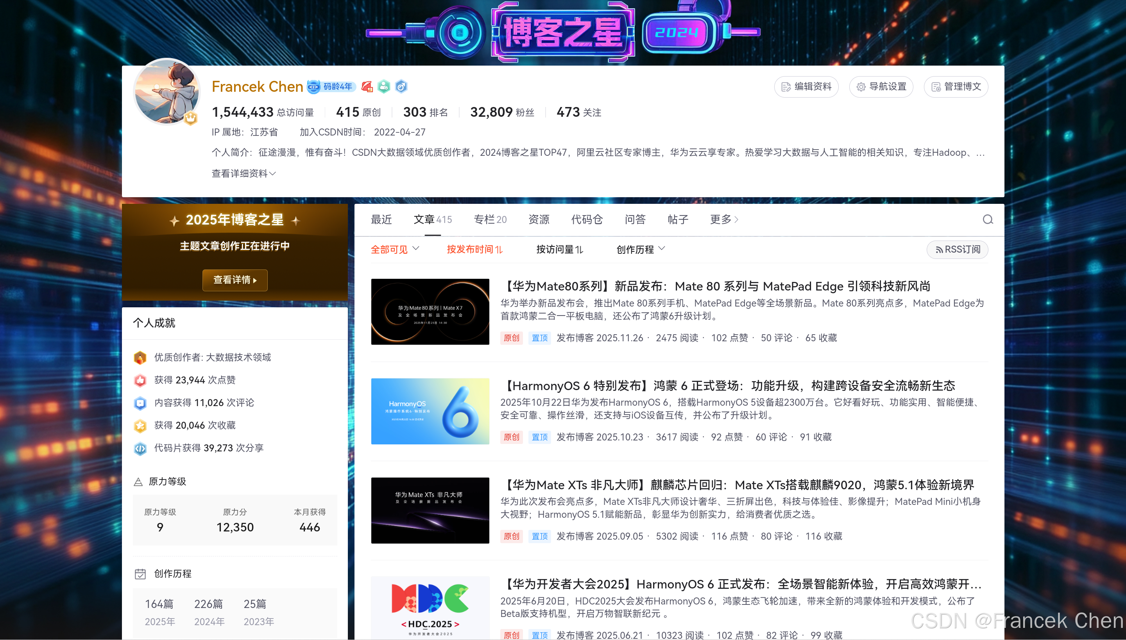The image size is (1126, 640).
Task: Expand the 创作历程 filter dropdown
Action: coord(641,250)
